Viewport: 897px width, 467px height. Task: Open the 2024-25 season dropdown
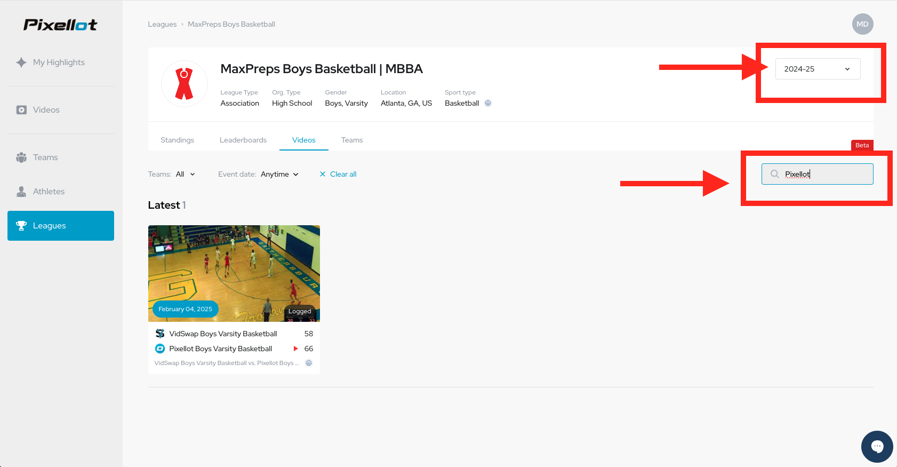818,69
